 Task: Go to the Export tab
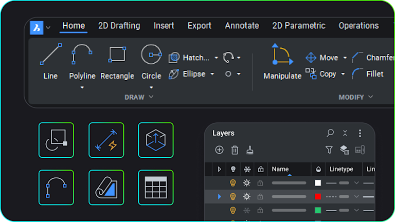(x=199, y=26)
